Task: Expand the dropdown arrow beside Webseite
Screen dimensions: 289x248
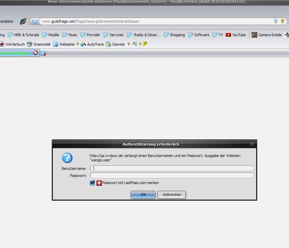Action: (77, 44)
